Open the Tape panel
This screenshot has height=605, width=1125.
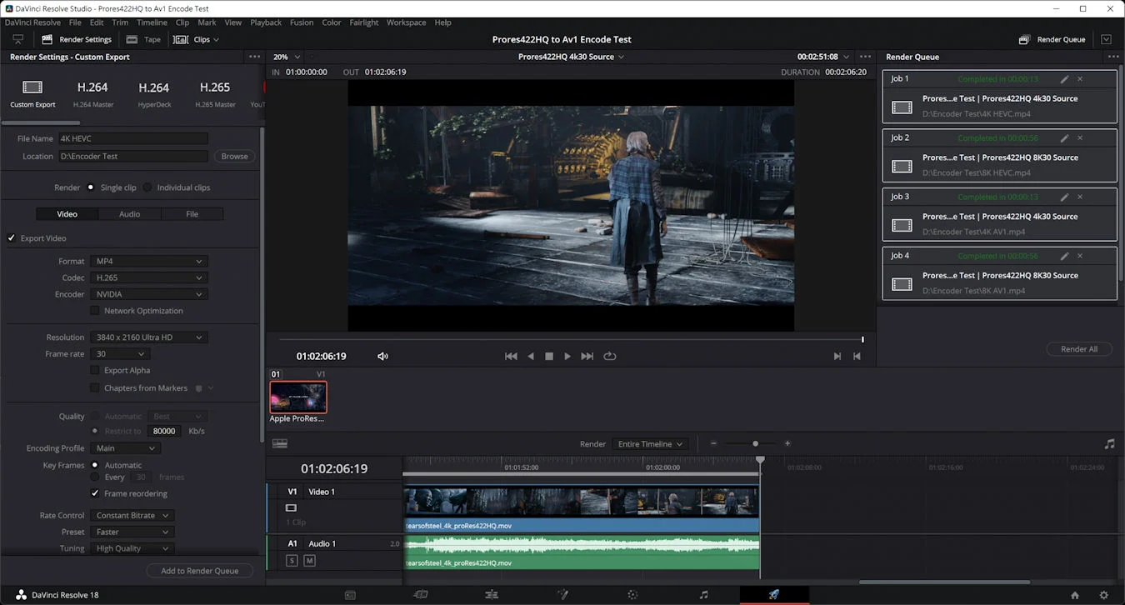click(x=143, y=39)
